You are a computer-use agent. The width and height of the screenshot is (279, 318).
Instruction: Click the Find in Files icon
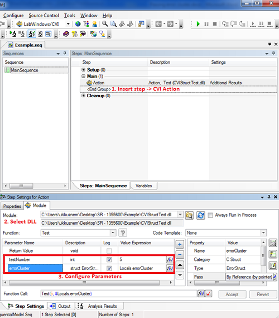click(x=113, y=24)
